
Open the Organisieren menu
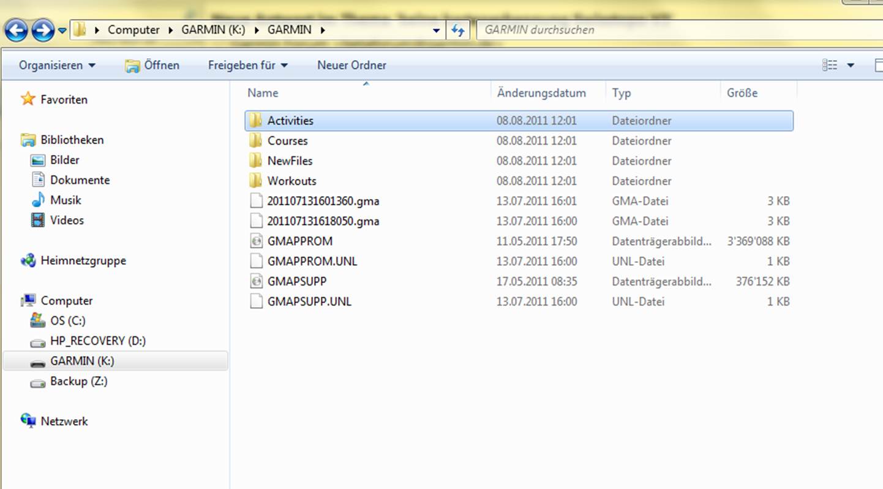pyautogui.click(x=57, y=65)
